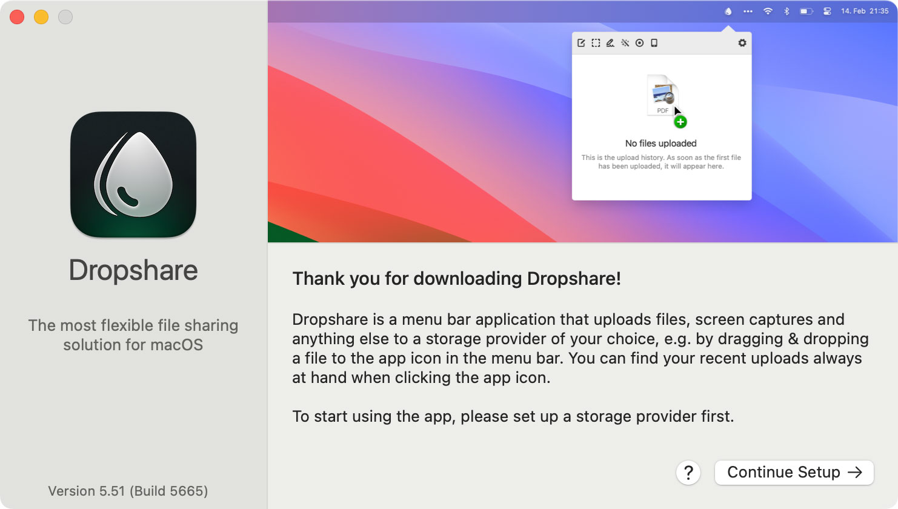Screen dimensions: 898x509
Task: Click the large Dropshare app logo
Action: point(133,175)
